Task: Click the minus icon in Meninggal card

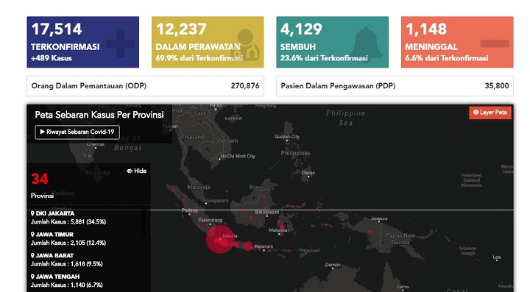Action: coord(495,43)
